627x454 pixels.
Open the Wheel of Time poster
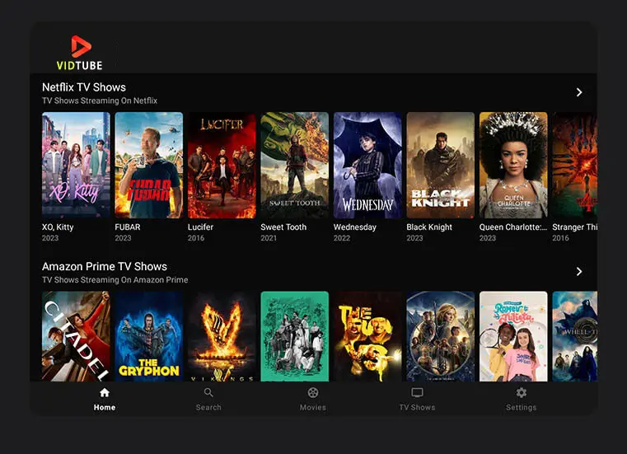[574, 336]
